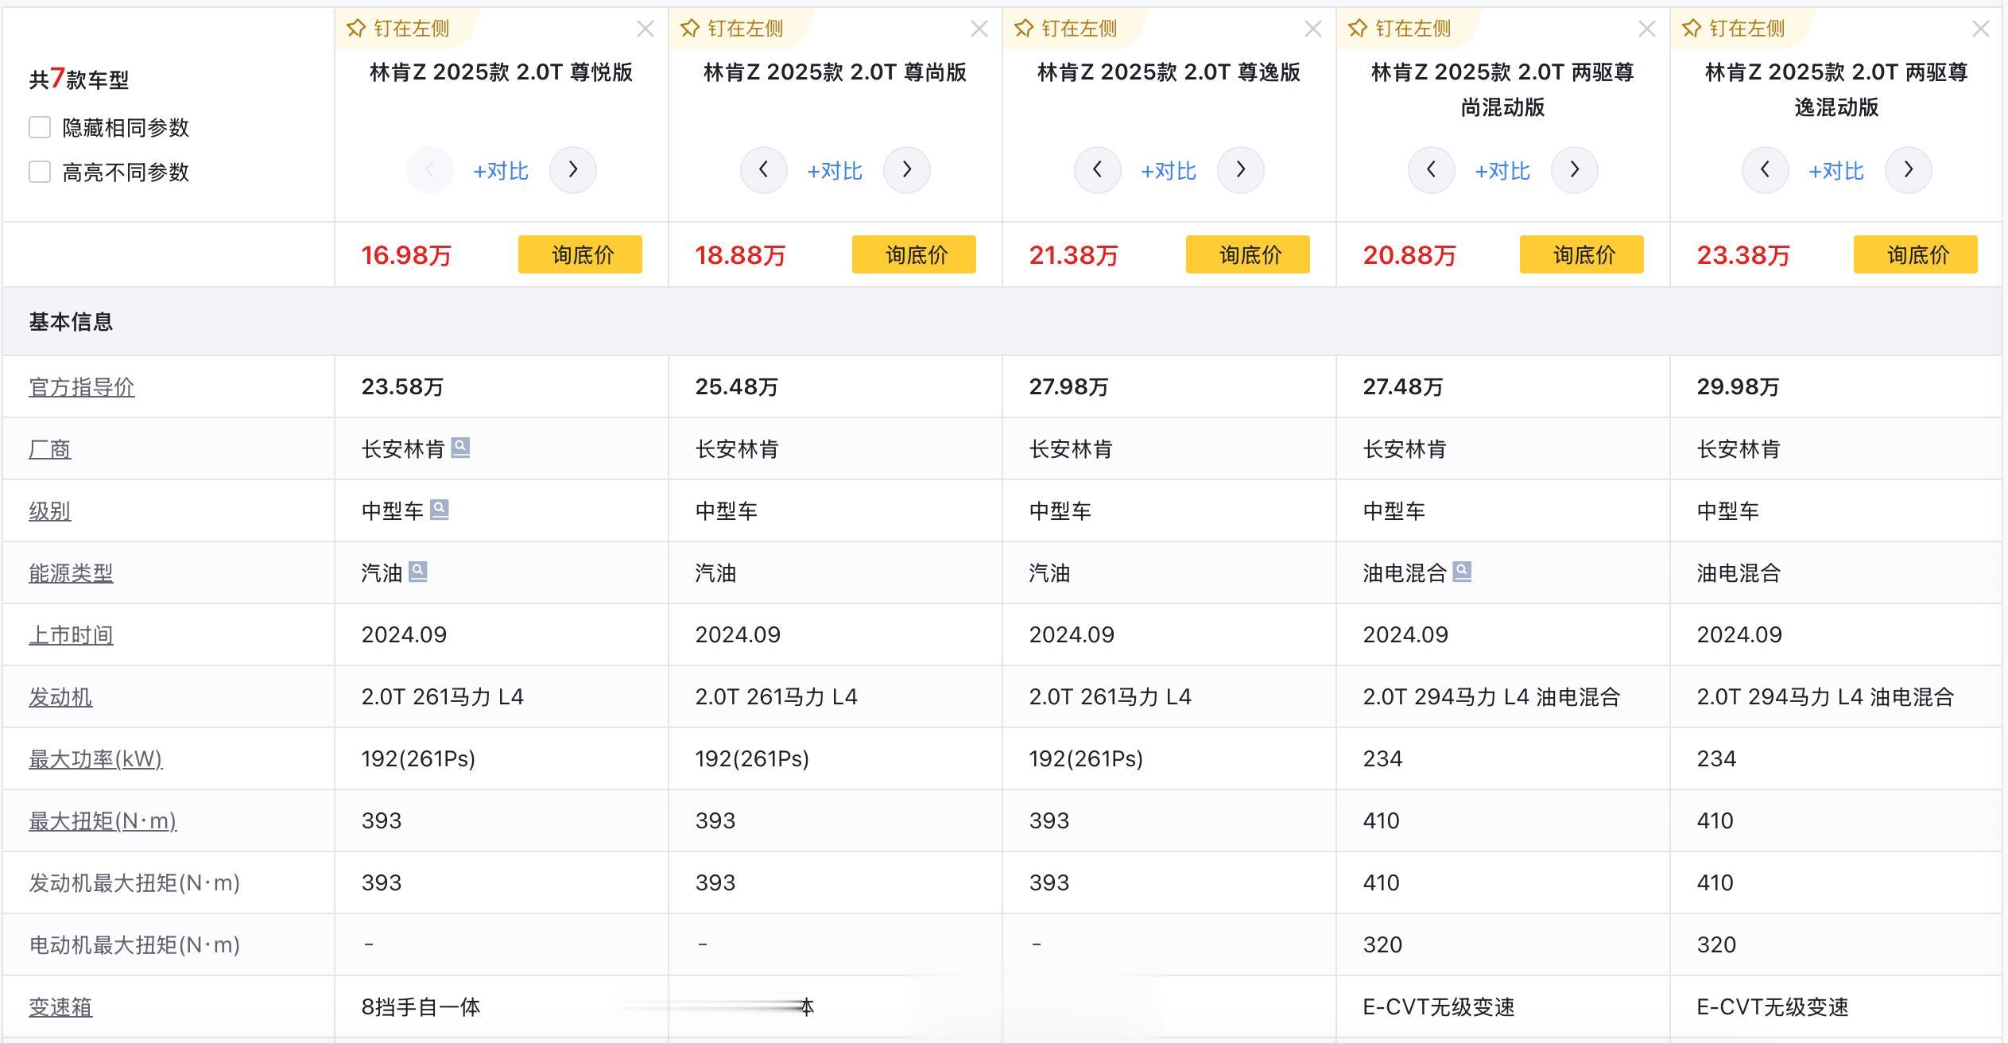Move 两驱尊逸混动版 column right with arrow

(x=1908, y=170)
